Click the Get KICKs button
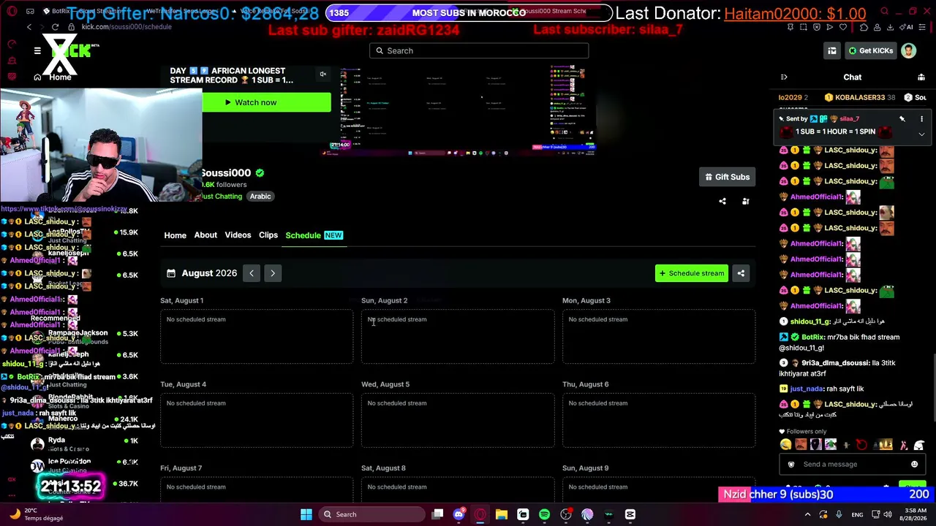This screenshot has height=526, width=936. 870,50
